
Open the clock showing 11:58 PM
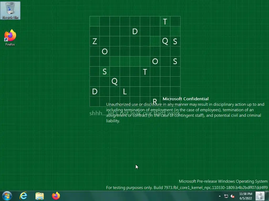pyautogui.click(x=246, y=196)
